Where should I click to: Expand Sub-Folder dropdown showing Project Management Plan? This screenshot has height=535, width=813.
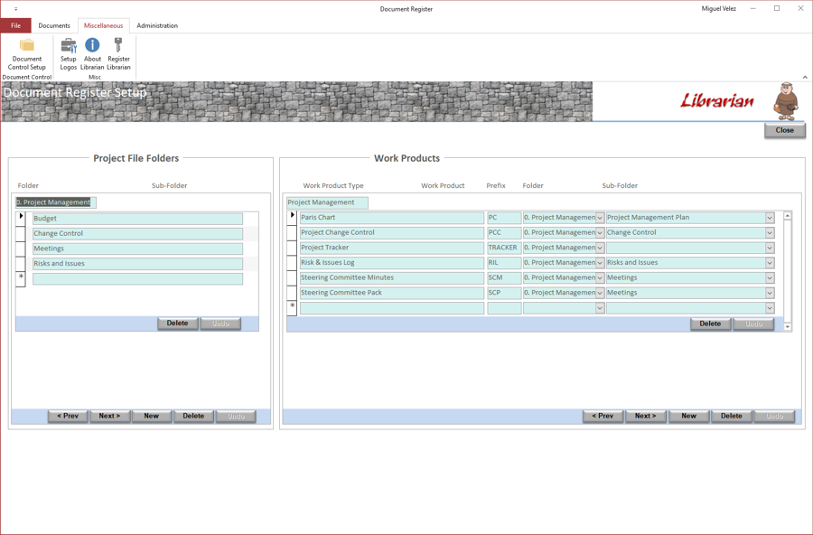770,218
